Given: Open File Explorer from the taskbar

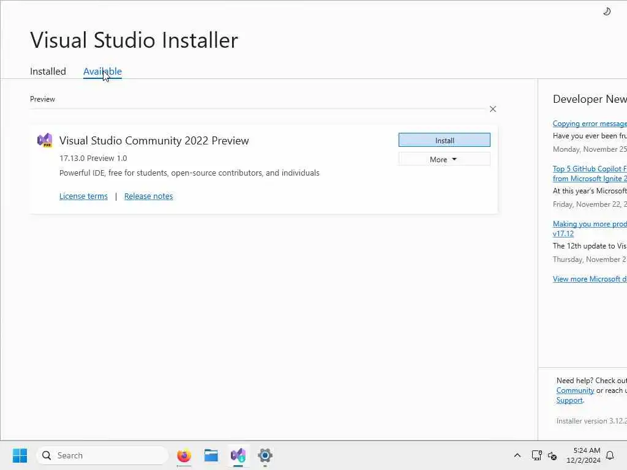Looking at the screenshot, I should 211,455.
